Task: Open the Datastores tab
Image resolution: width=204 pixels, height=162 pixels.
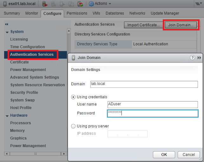Action: point(115,13)
